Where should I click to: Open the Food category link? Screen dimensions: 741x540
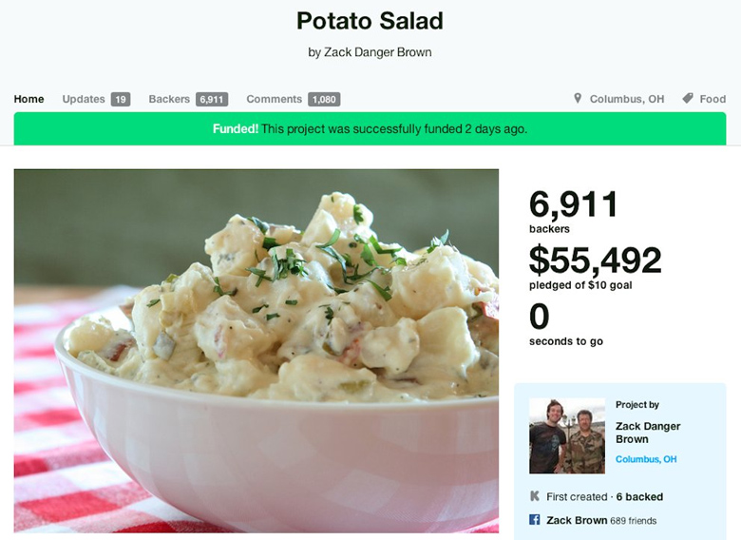click(712, 99)
